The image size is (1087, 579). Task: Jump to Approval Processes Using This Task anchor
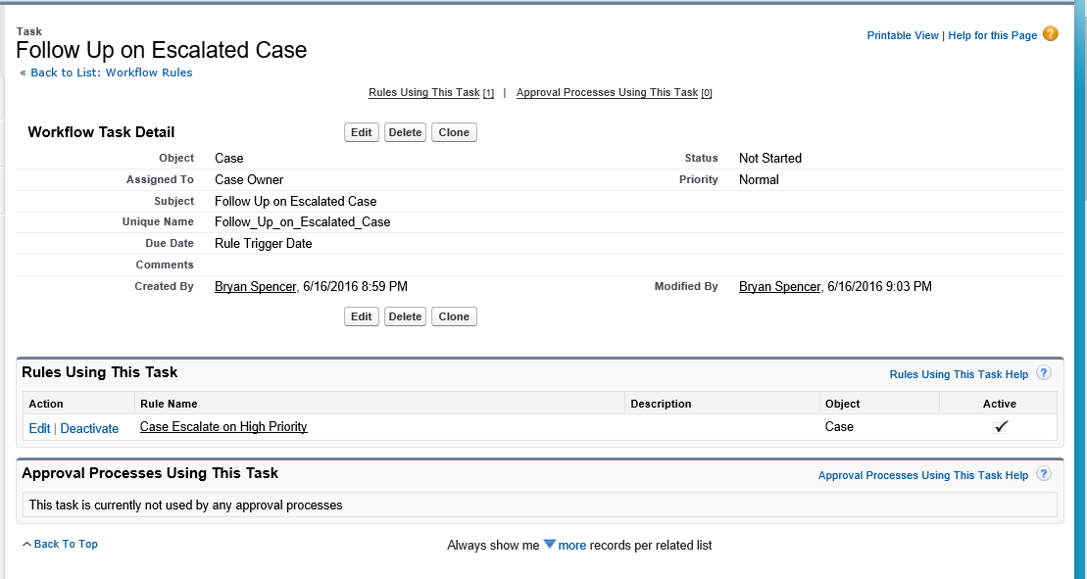click(x=607, y=93)
